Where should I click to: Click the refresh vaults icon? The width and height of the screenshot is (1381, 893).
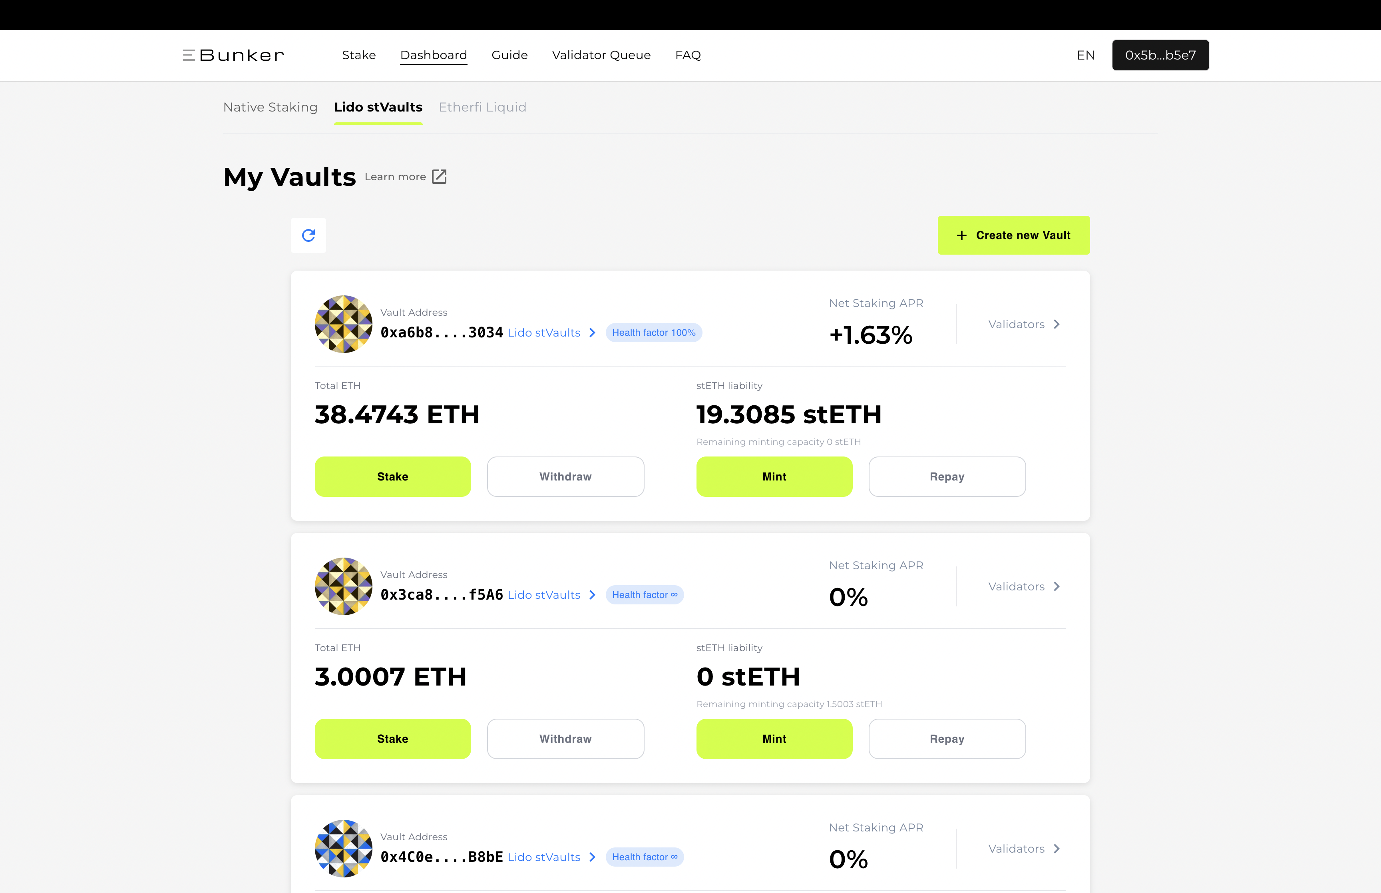308,235
